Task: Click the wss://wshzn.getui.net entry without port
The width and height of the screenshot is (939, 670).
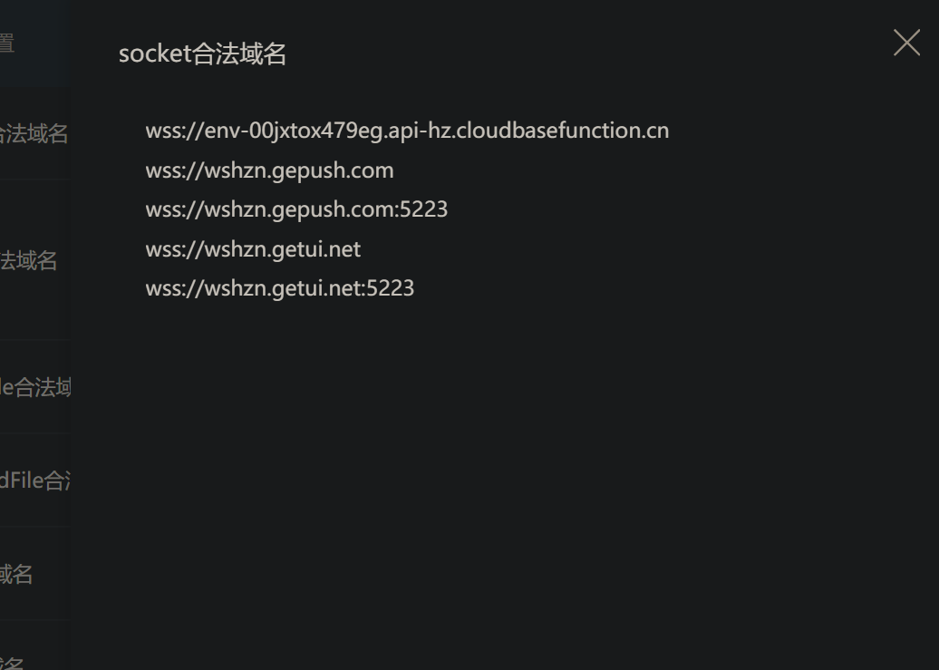Action: [x=253, y=249]
